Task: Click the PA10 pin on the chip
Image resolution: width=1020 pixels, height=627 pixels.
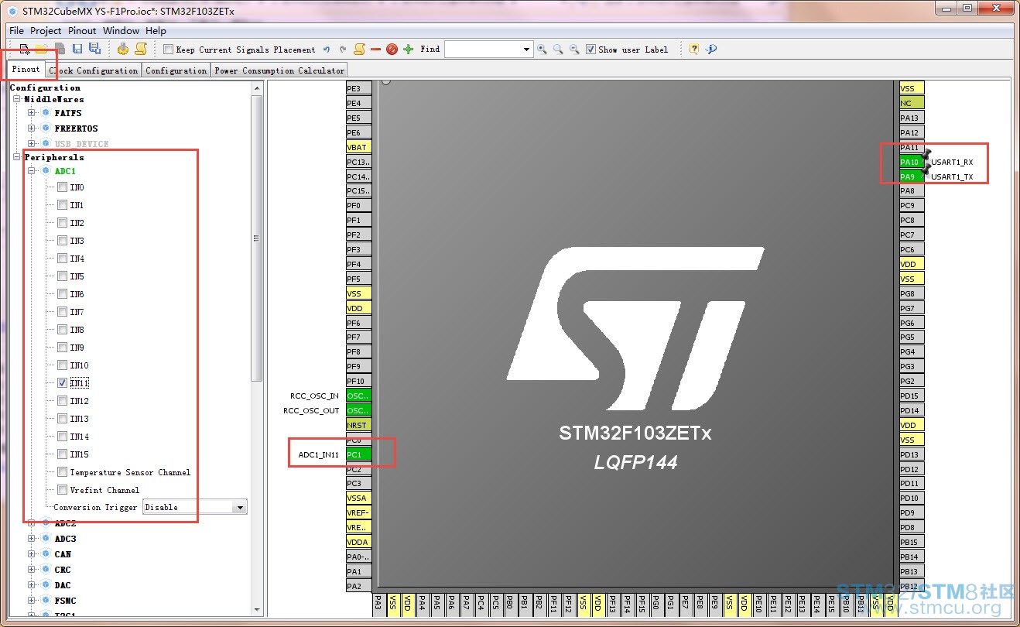Action: [x=912, y=163]
